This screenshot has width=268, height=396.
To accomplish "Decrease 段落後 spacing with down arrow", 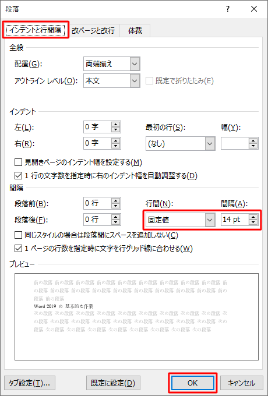I will (x=116, y=222).
